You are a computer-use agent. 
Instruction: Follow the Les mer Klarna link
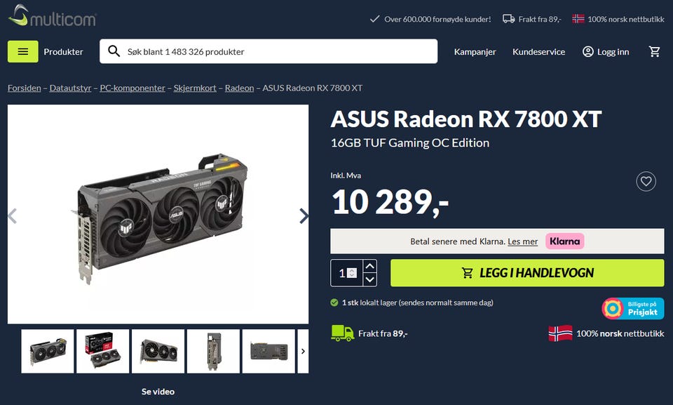click(522, 241)
